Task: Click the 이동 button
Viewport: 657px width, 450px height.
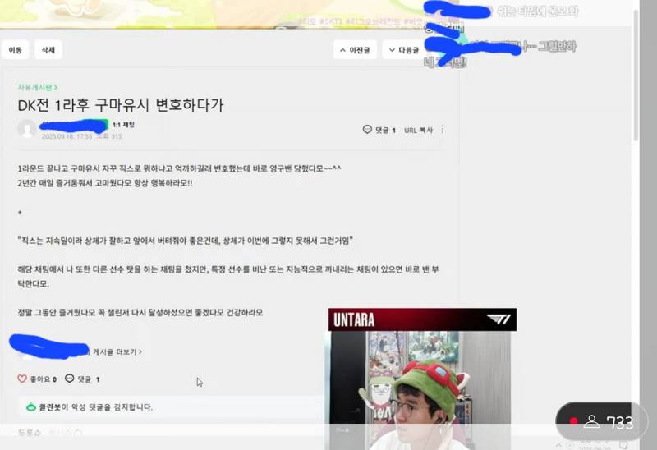Action: tap(15, 50)
